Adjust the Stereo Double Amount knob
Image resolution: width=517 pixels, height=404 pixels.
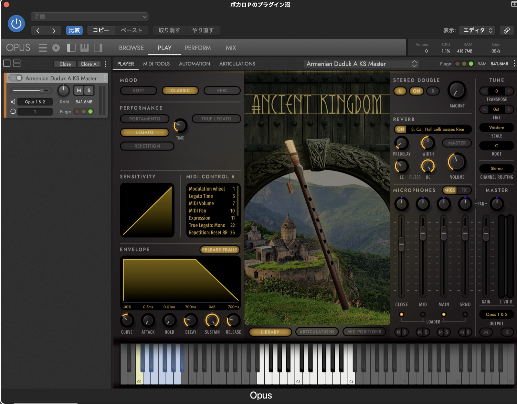pyautogui.click(x=457, y=91)
